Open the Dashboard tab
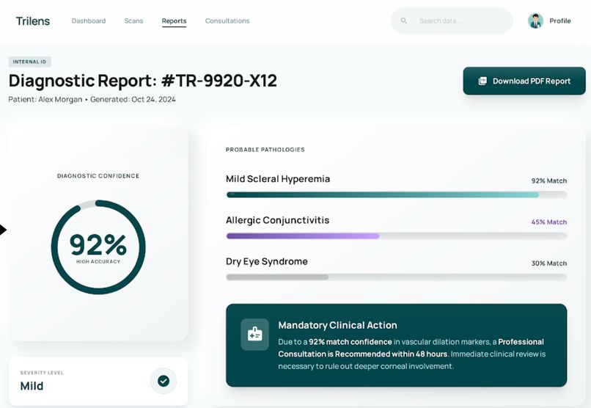The height and width of the screenshot is (408, 591). pos(89,21)
